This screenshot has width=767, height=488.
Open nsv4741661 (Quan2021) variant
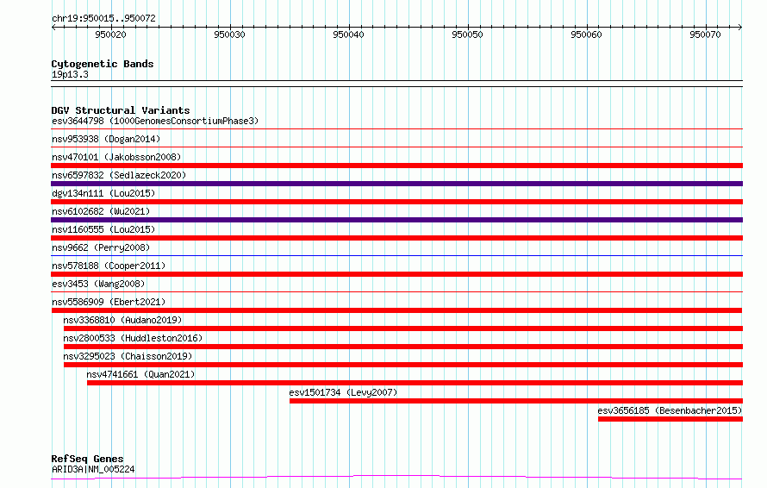tap(140, 374)
